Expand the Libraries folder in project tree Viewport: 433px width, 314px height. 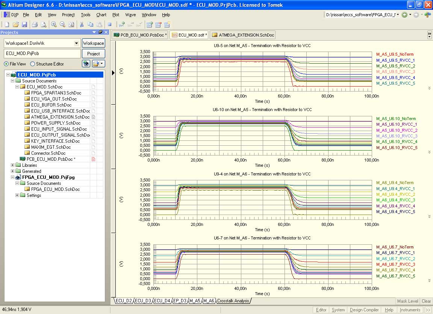pos(13,165)
